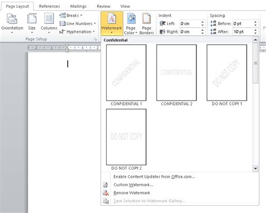Open the Review tab
Screen dimensions: 266x213
[103, 6]
